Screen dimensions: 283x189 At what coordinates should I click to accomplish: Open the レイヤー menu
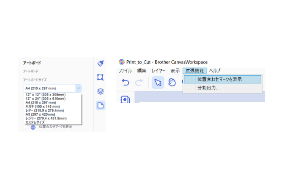pyautogui.click(x=158, y=71)
